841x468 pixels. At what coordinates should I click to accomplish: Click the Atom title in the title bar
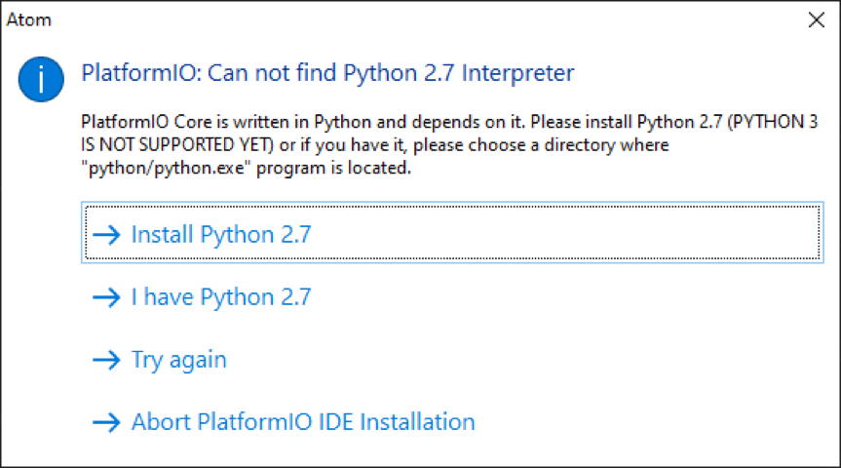tap(29, 19)
